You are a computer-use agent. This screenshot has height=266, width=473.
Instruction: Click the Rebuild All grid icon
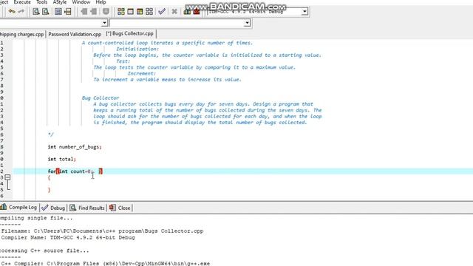pyautogui.click(x=149, y=12)
